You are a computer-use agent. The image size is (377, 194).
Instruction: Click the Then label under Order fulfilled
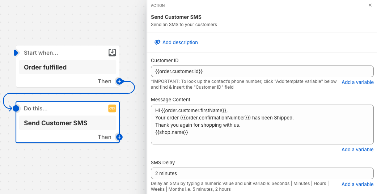pyautogui.click(x=105, y=81)
